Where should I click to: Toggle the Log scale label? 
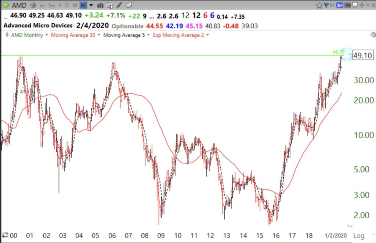tap(359, 236)
